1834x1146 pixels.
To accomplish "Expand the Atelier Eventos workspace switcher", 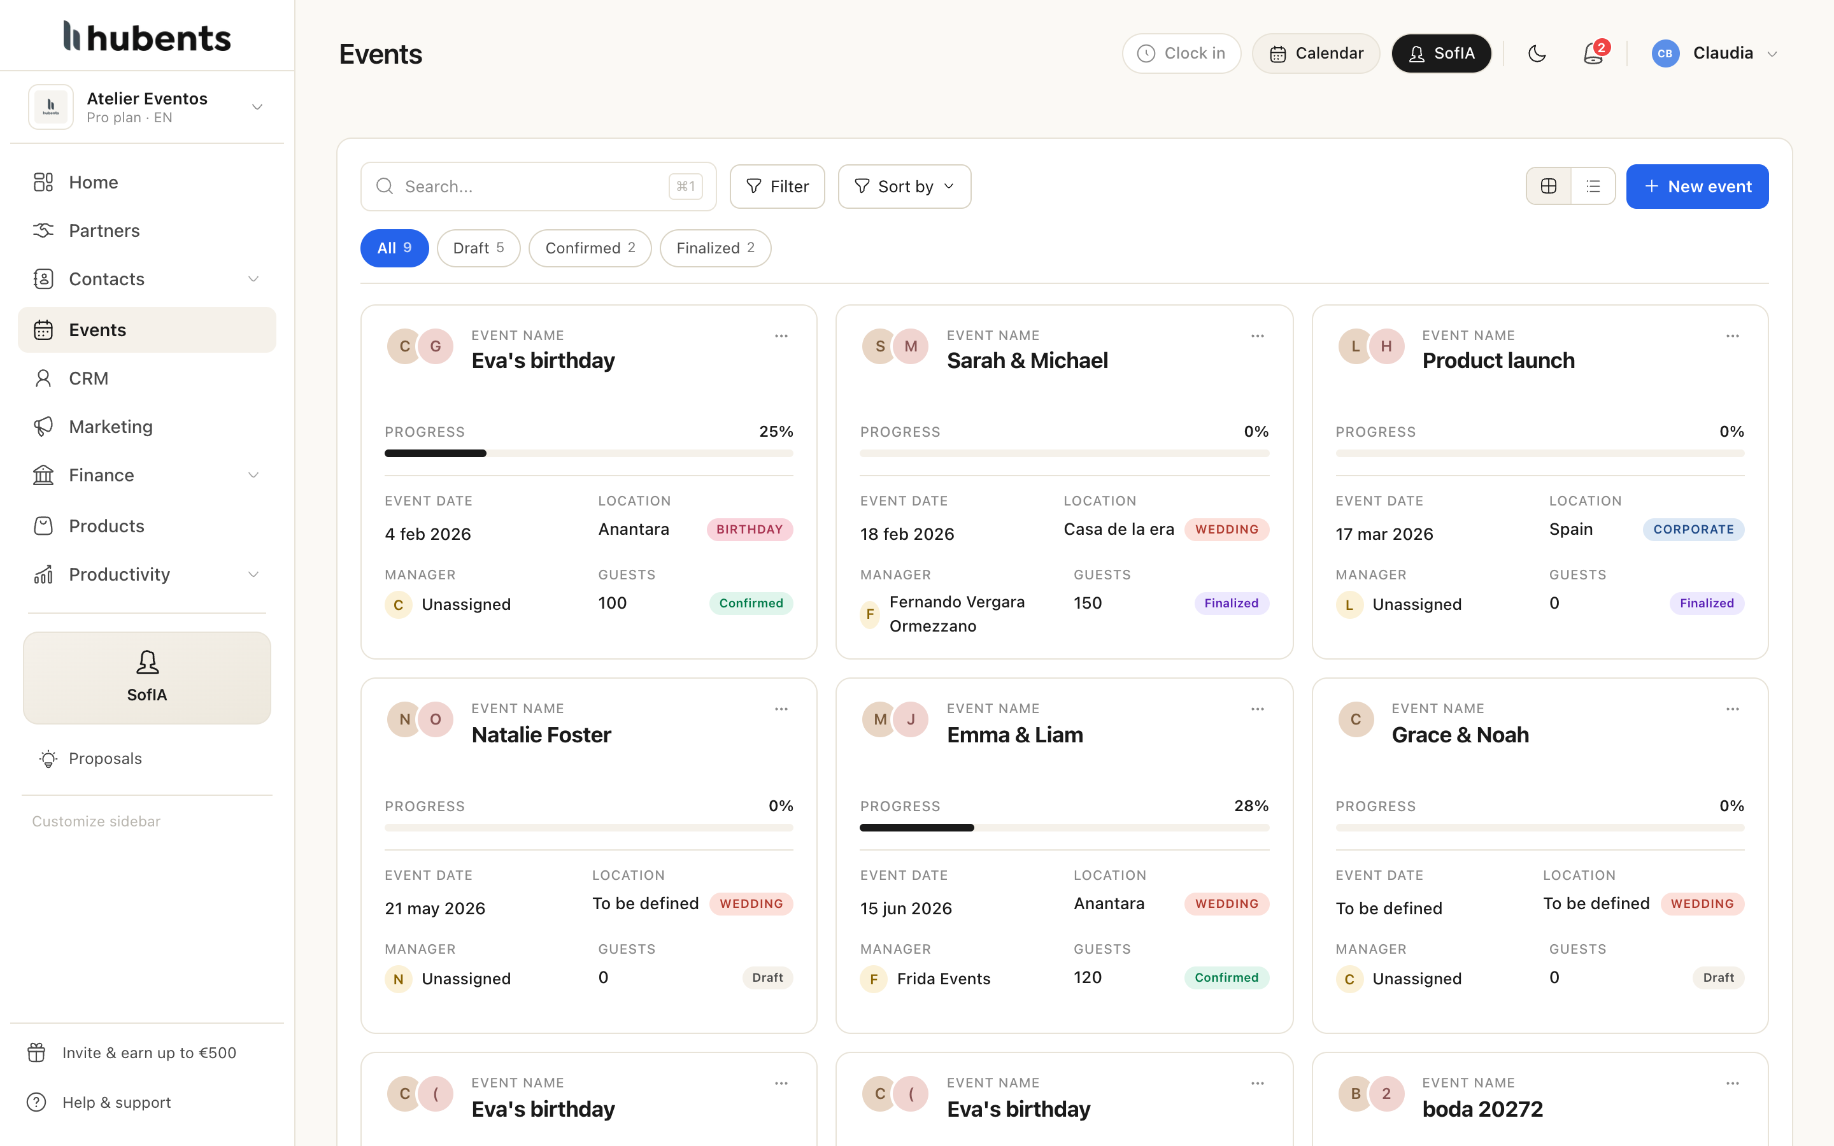I will pos(257,107).
